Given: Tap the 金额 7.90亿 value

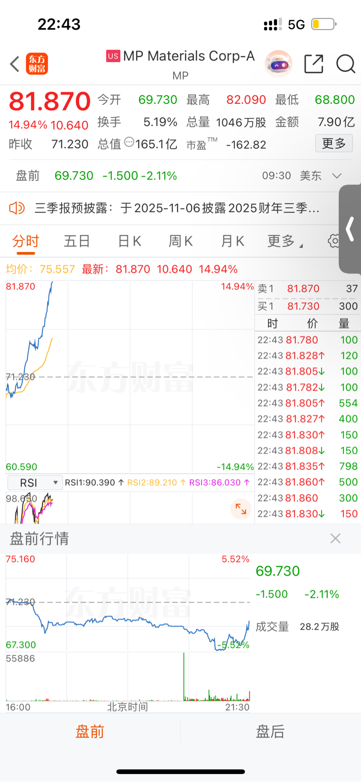Looking at the screenshot, I should [314, 122].
